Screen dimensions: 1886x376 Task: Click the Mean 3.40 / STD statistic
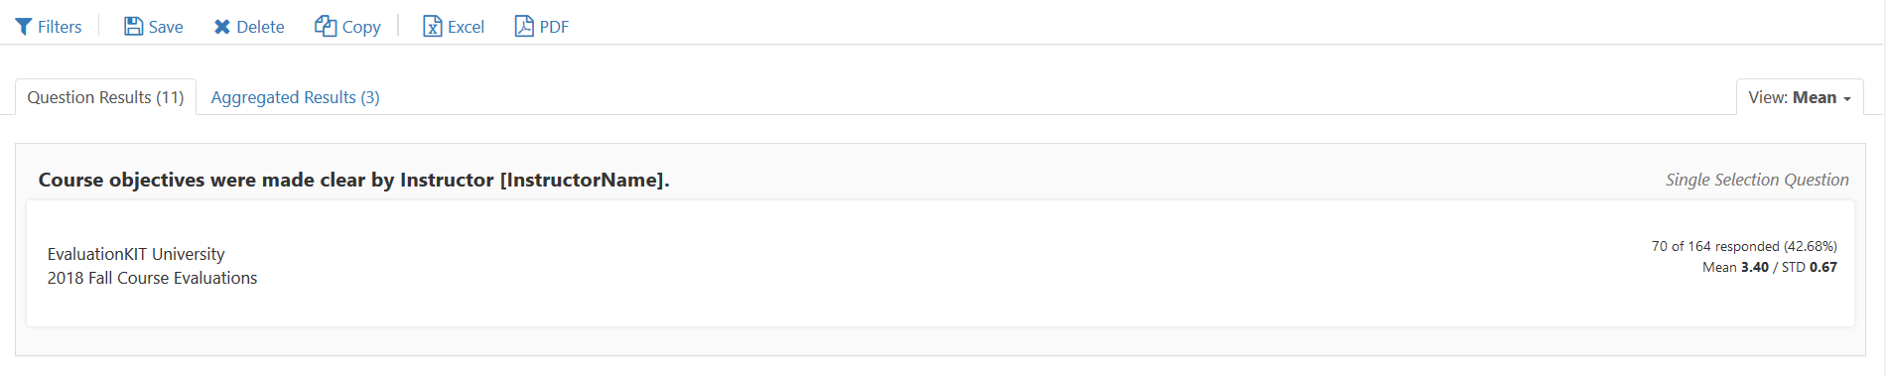pos(1770,267)
